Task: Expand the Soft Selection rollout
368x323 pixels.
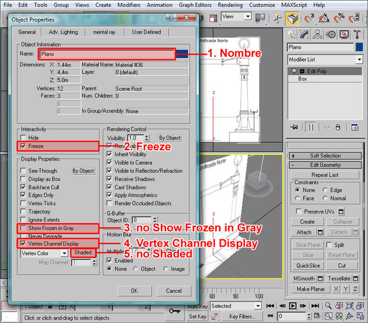Action: point(325,155)
